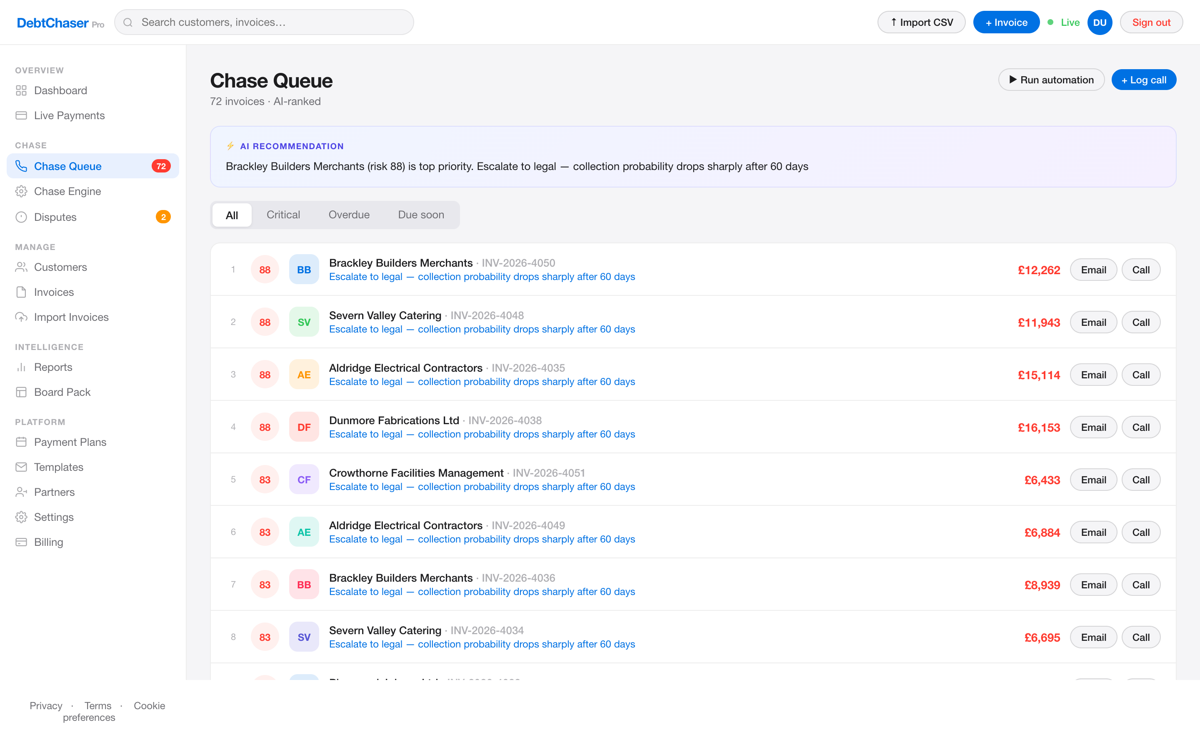
Task: Click the DF avatar for Dunmore Fabrications
Action: 304,427
